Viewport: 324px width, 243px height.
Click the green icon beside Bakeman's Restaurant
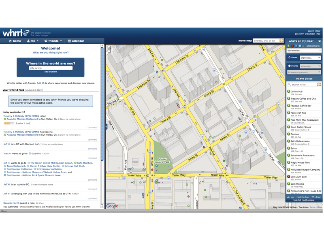288,155
